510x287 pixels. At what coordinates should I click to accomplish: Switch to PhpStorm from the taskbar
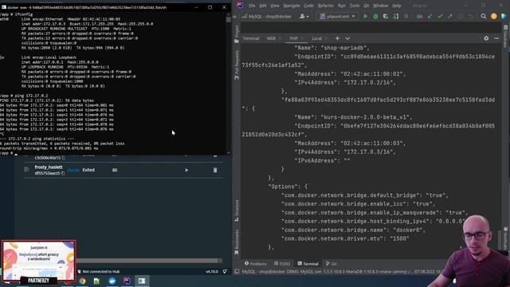[127, 281]
